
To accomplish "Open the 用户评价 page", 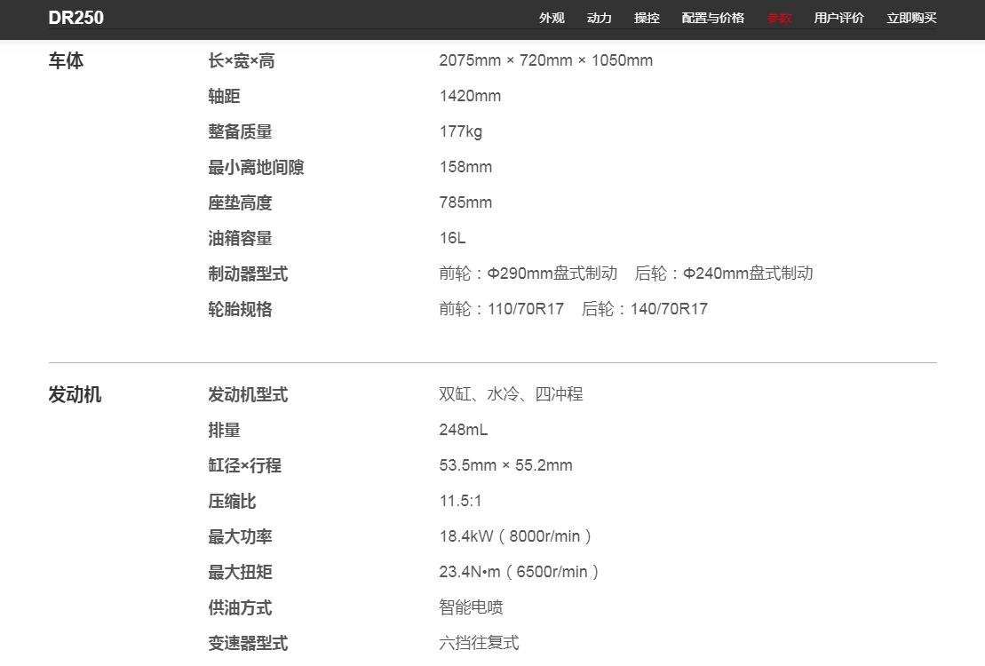I will (x=838, y=19).
